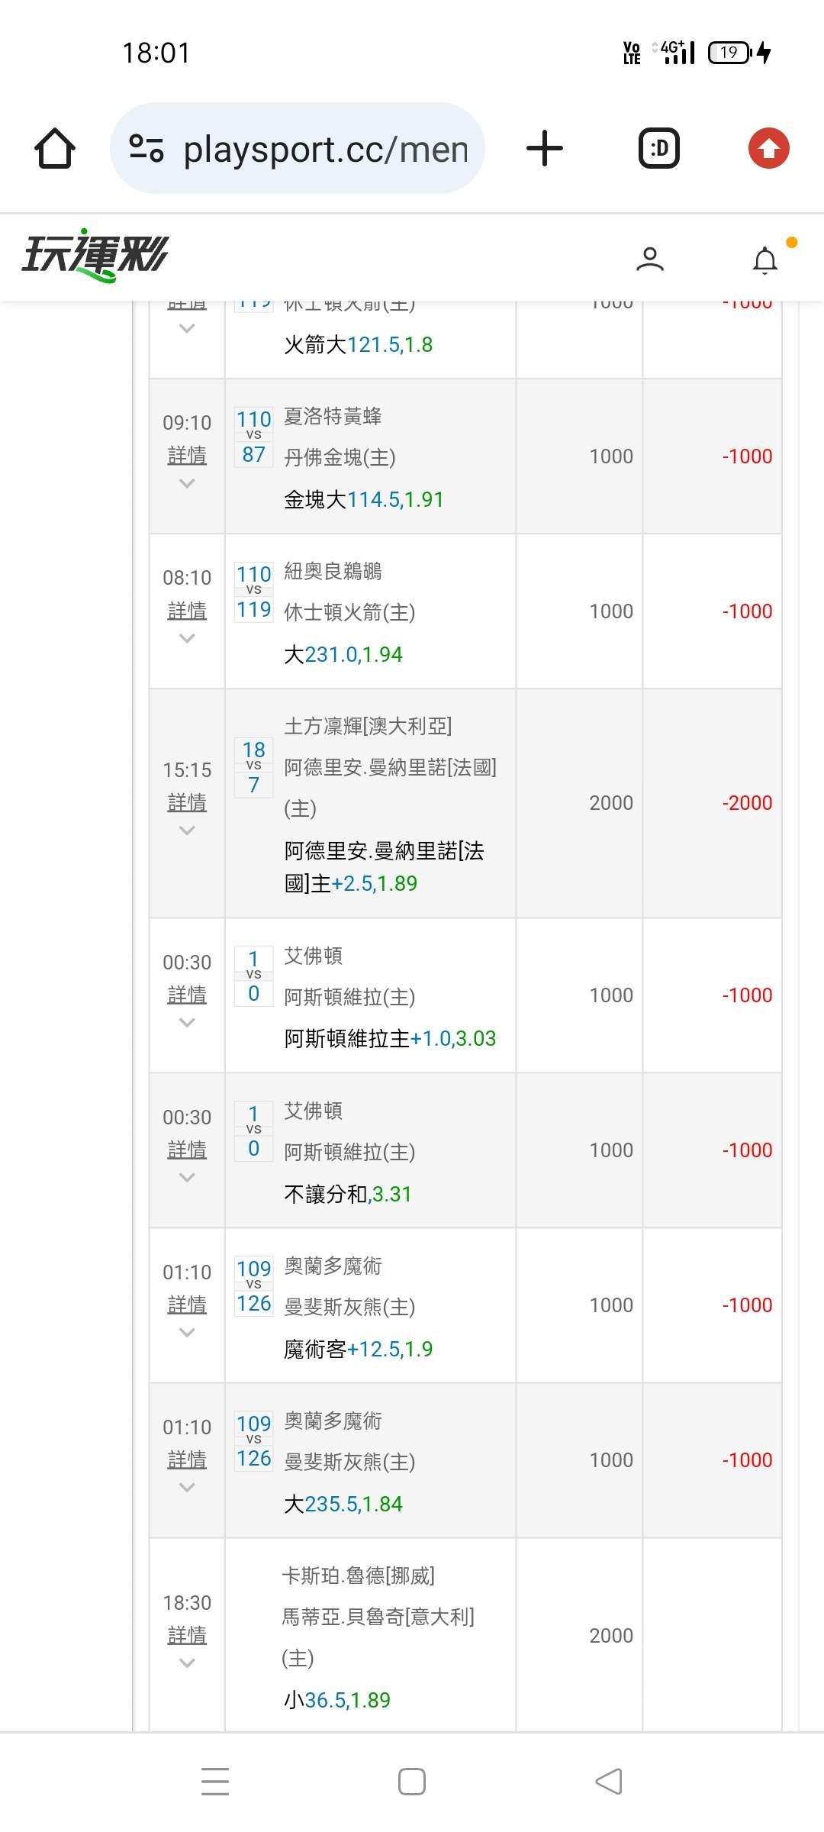Expand the 15:15 tennis match row chevron

[187, 830]
